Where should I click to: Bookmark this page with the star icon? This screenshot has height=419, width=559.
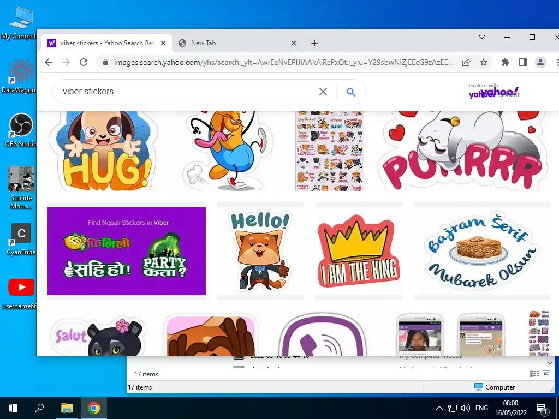click(x=484, y=62)
